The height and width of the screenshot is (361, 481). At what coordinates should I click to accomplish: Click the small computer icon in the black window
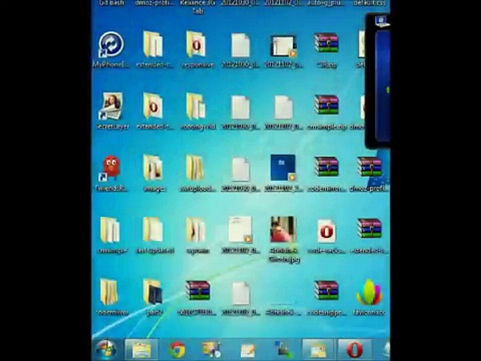point(382,22)
